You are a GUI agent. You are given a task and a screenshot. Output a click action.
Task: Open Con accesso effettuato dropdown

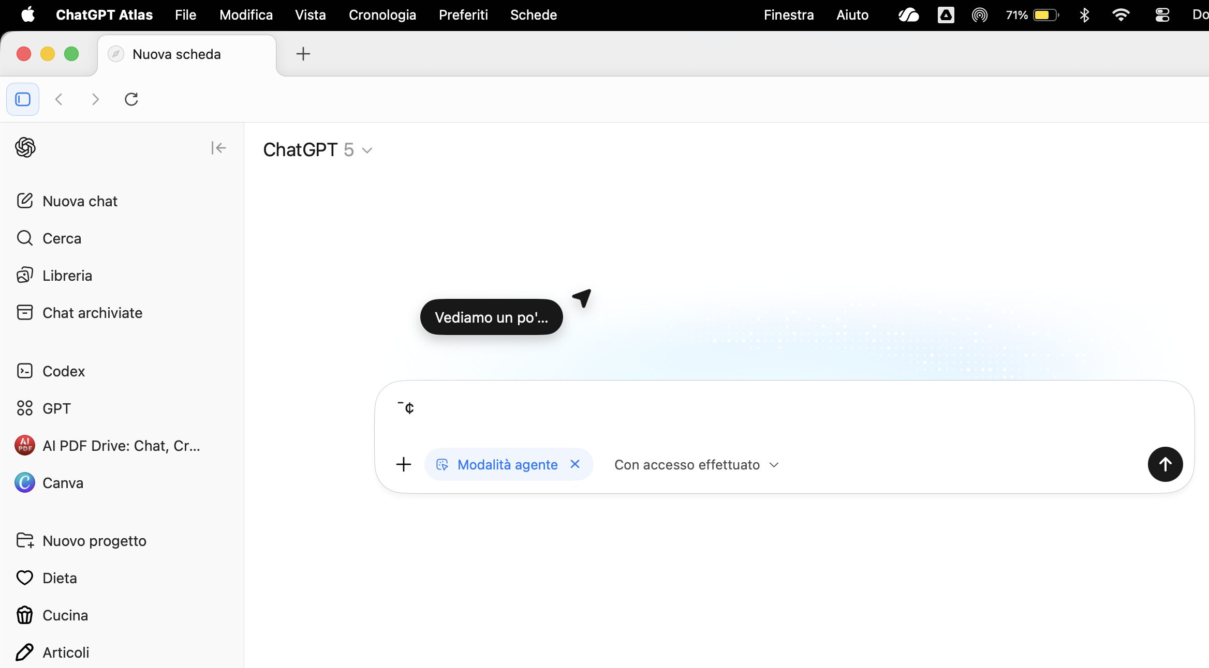pyautogui.click(x=696, y=465)
